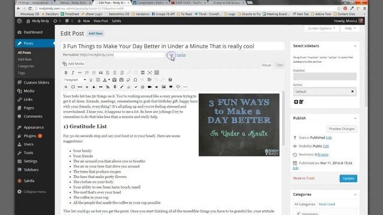Viewport: 383px width, 215px height.
Task: Insert the video camera shortcode icon
Action: coord(150,87)
